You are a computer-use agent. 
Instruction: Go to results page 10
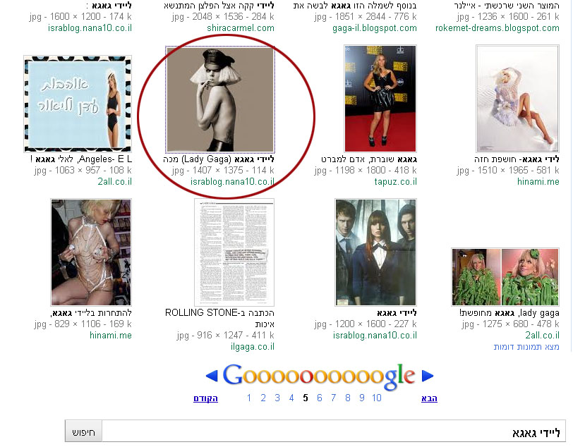pos(377,398)
